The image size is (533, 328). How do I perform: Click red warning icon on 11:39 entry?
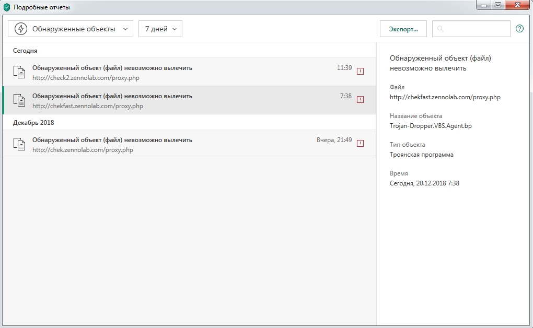360,72
